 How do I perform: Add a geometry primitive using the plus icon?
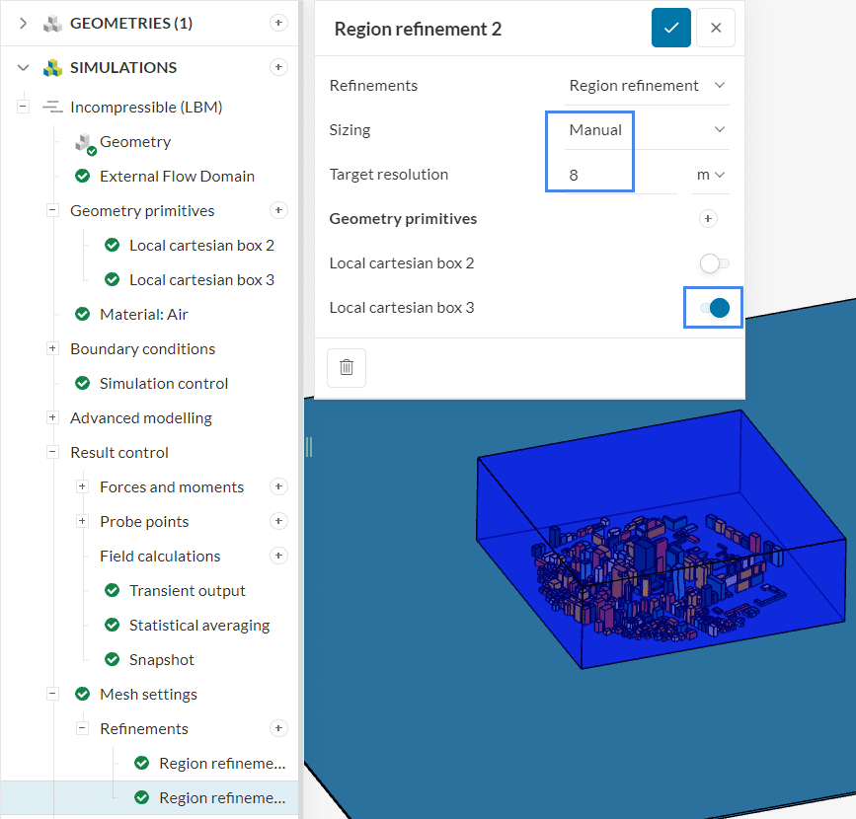pos(278,210)
